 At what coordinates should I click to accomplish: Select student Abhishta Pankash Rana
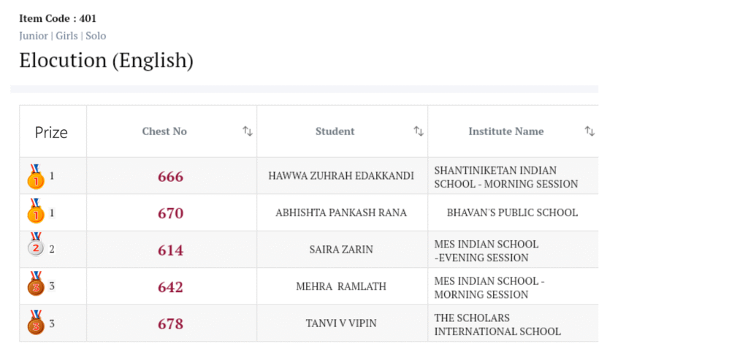coord(341,213)
